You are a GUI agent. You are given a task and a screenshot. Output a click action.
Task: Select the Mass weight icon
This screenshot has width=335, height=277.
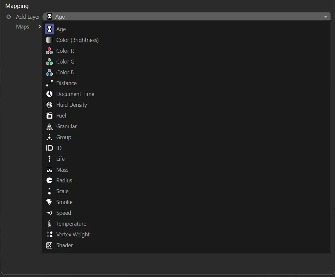click(49, 170)
